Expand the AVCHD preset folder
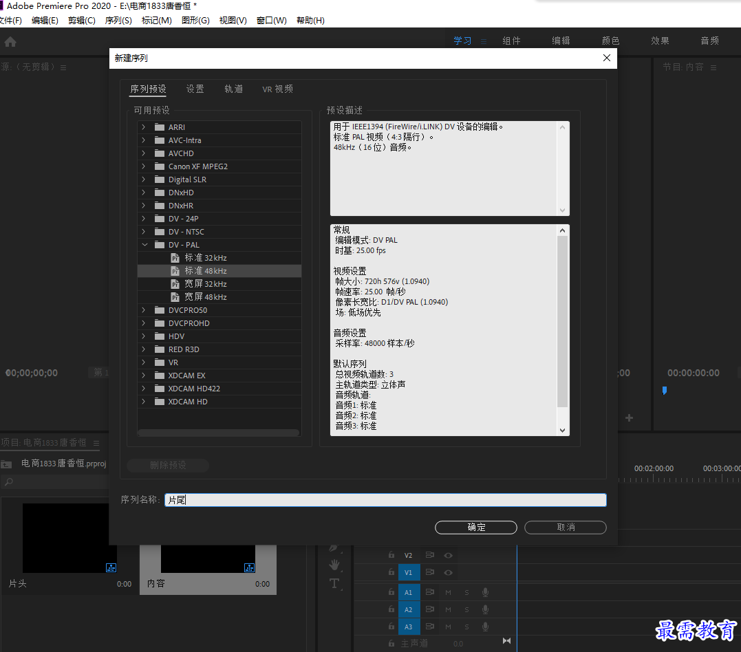The height and width of the screenshot is (652, 741). pos(144,153)
